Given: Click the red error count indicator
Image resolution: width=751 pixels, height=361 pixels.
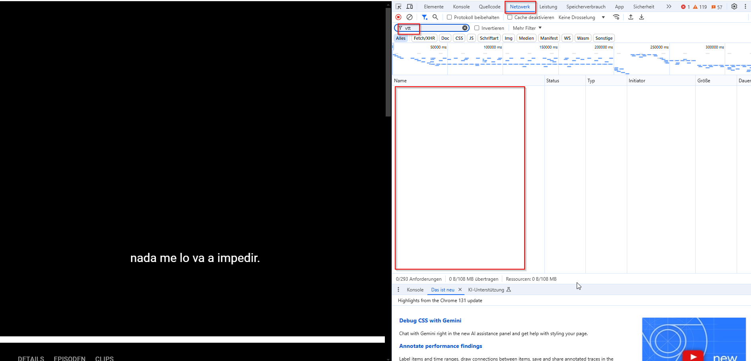Looking at the screenshot, I should coord(685,7).
